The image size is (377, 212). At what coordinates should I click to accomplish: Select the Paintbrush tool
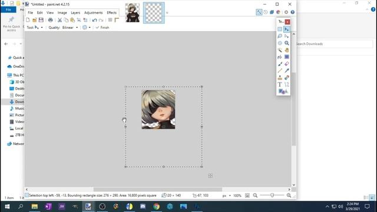pos(280,64)
